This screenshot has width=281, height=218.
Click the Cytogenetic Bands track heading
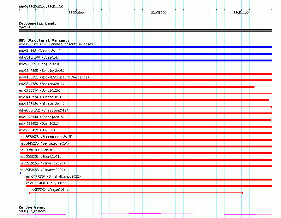[38, 23]
